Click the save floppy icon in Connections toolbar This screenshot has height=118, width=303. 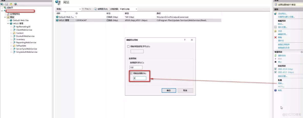7,4
